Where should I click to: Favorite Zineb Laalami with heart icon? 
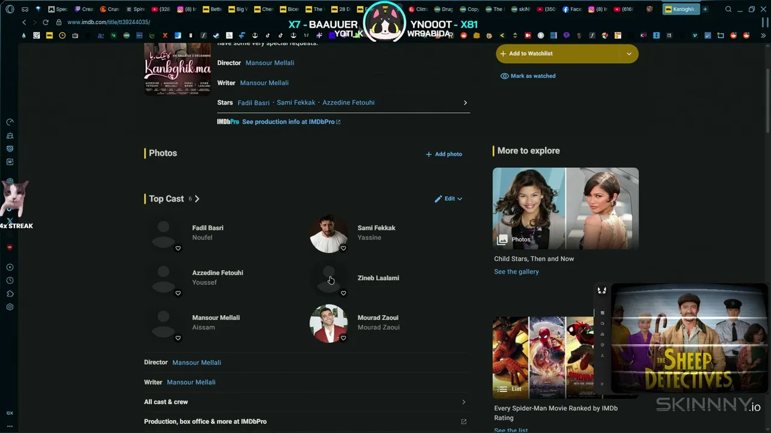pos(343,293)
